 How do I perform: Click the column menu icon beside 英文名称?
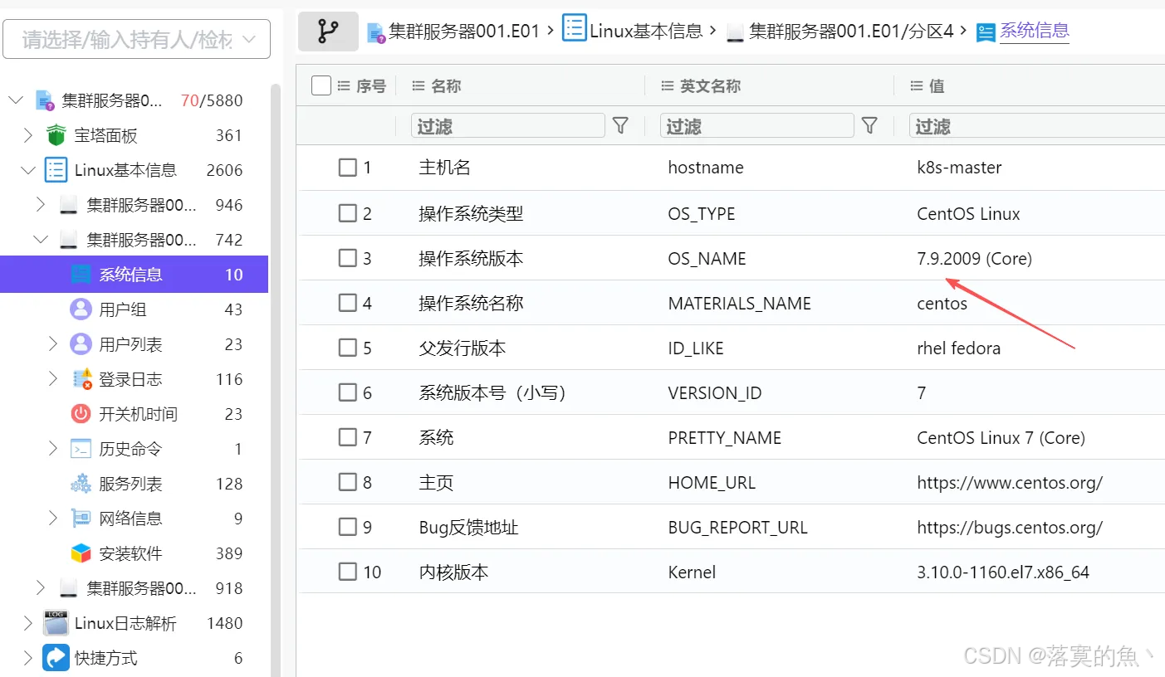click(x=666, y=86)
